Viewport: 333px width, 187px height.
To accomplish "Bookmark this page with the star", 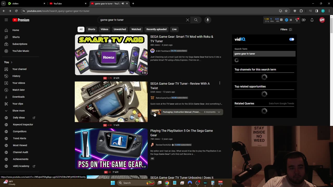I will pyautogui.click(x=286, y=11).
